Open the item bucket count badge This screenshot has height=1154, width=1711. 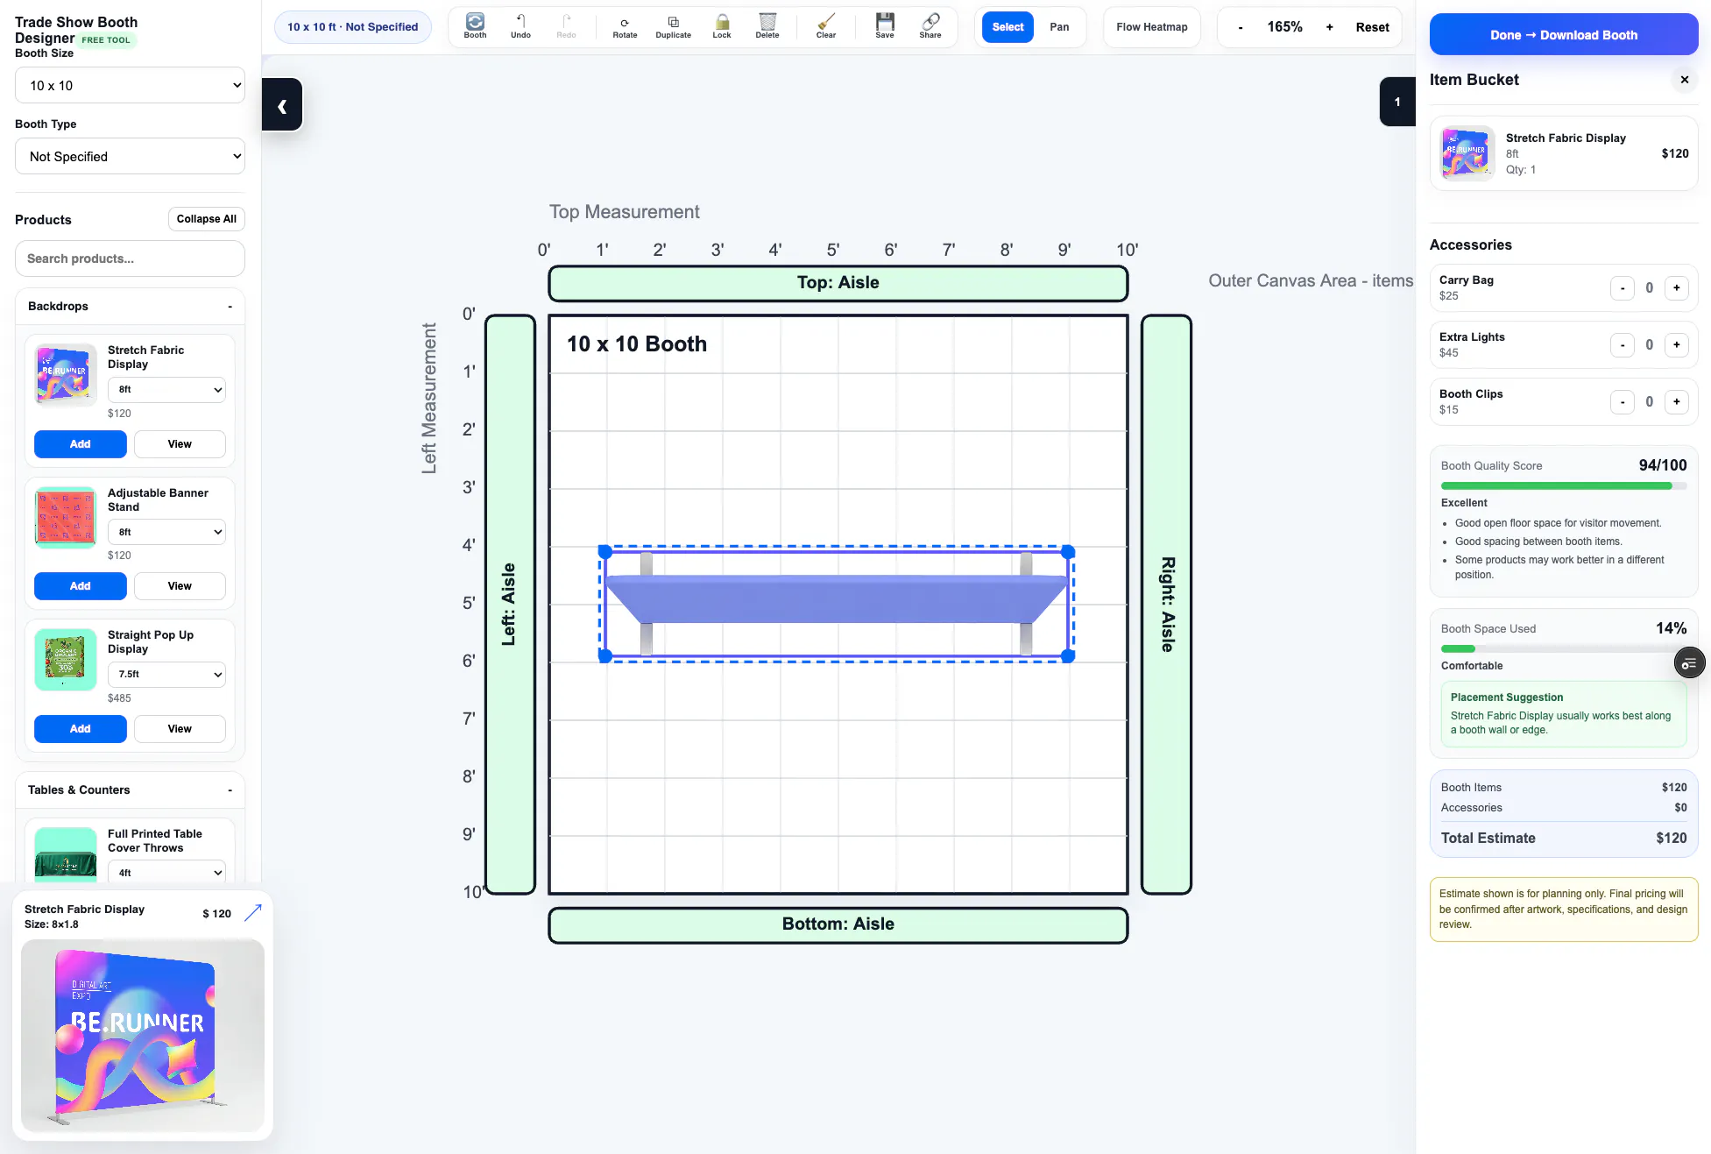[x=1397, y=102]
